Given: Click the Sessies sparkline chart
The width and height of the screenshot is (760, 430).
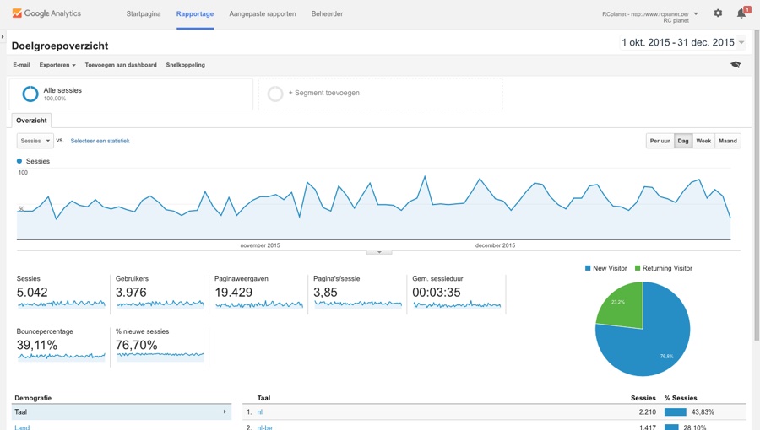Looking at the screenshot, I should [61, 304].
